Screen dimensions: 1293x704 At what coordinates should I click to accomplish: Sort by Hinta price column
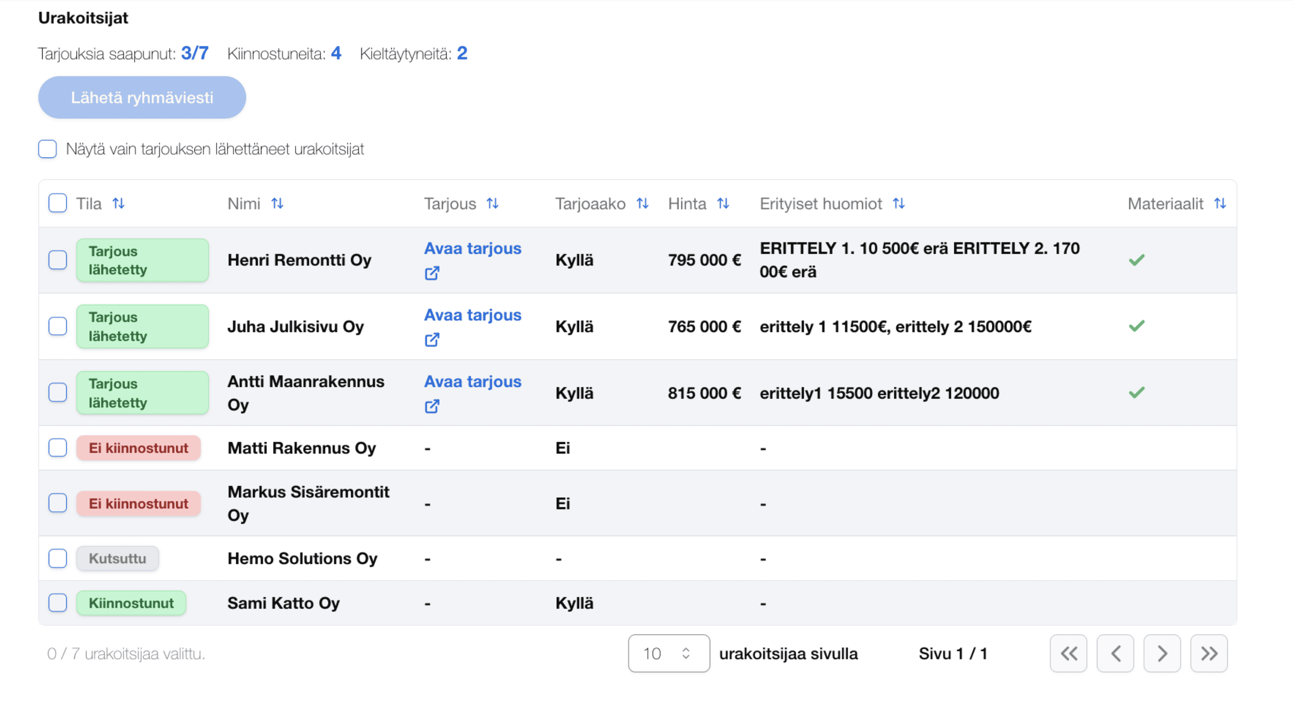click(x=723, y=204)
